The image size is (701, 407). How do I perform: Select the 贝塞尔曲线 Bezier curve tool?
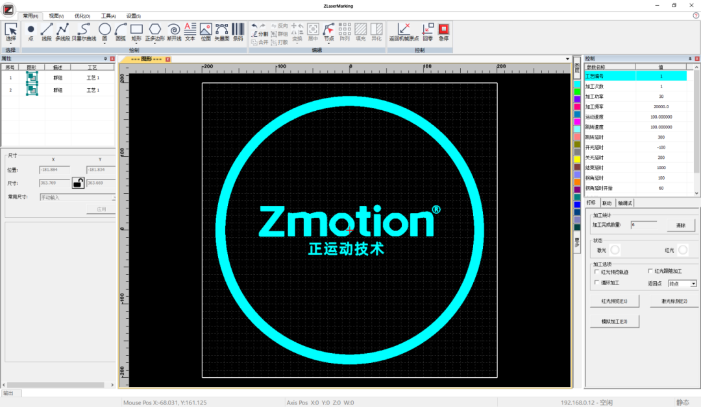point(84,31)
